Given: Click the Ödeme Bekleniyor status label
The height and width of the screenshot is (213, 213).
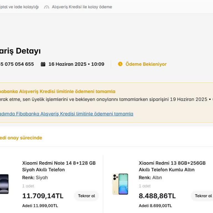Looking at the screenshot, I should (x=146, y=64).
